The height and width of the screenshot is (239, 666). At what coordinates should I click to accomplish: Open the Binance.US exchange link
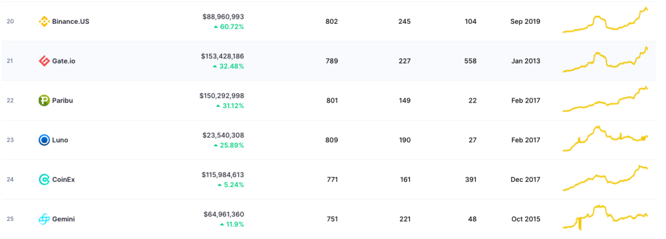70,22
